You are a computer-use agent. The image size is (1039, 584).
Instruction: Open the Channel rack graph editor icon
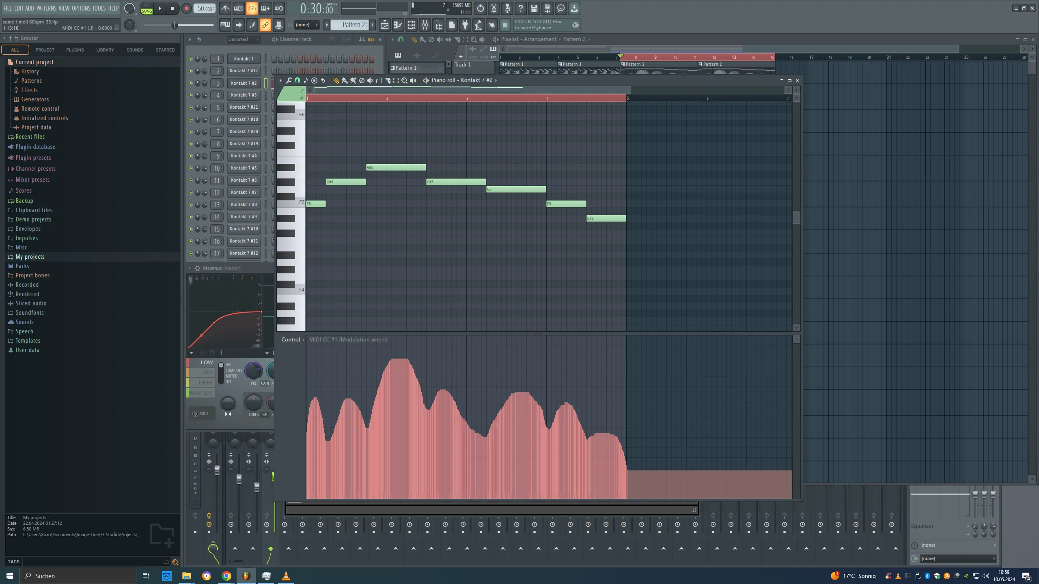tap(361, 39)
